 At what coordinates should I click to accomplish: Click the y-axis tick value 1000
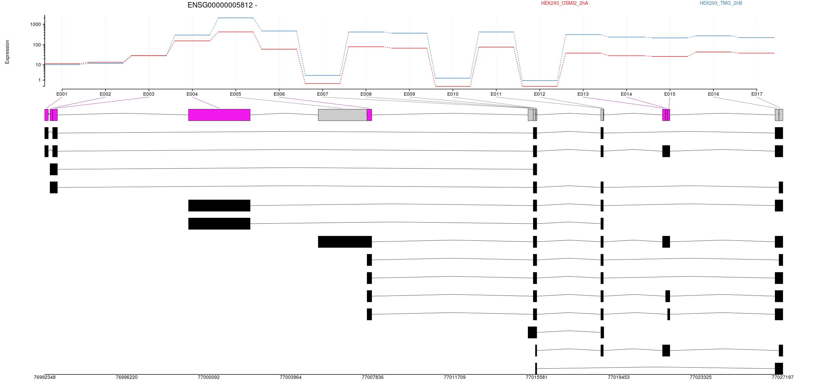(x=36, y=24)
